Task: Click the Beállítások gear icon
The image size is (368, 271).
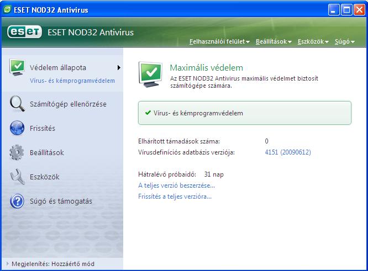Action: [x=17, y=153]
